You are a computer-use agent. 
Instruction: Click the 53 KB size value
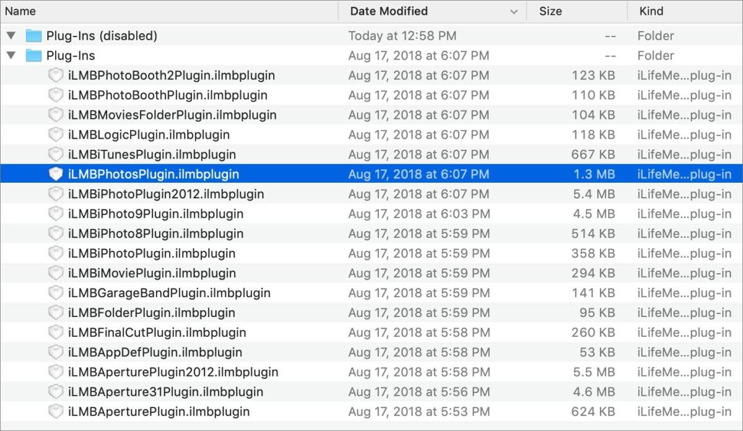coord(597,352)
